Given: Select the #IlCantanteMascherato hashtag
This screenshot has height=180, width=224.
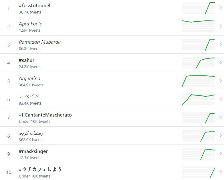Looking at the screenshot, I should (45, 115).
